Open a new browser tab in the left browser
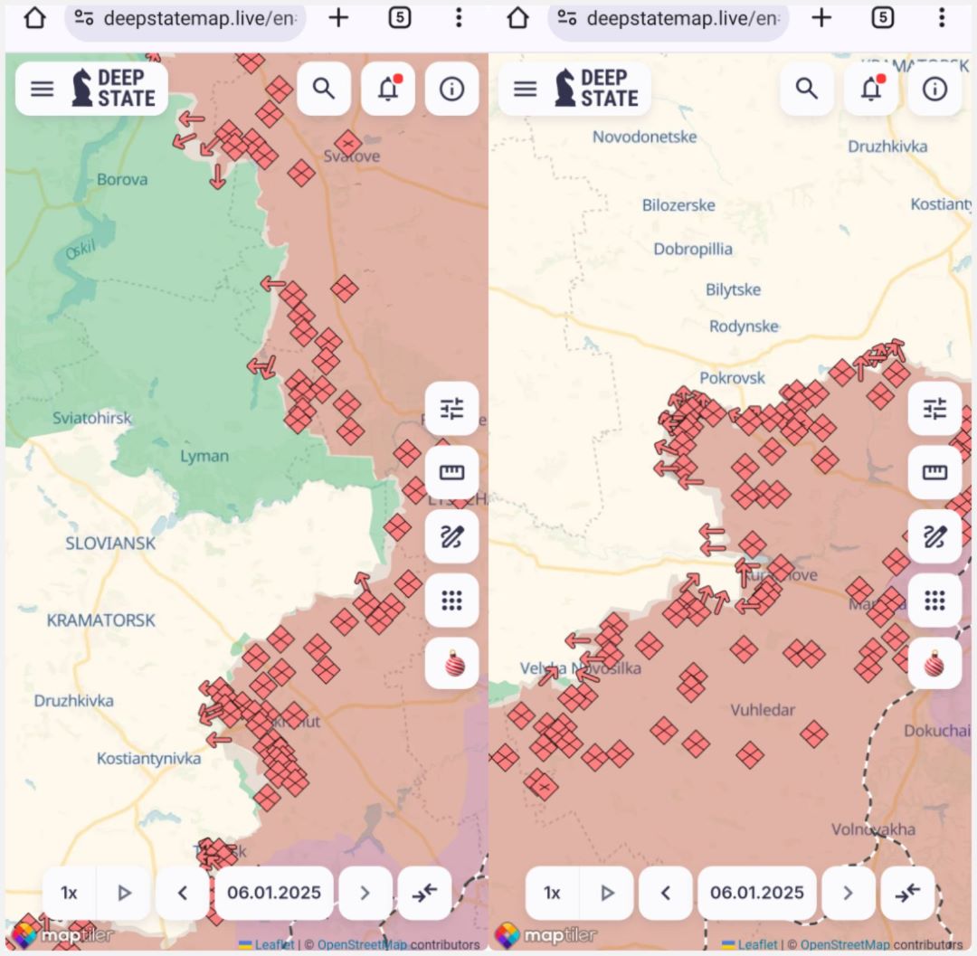This screenshot has width=977, height=956. point(338,18)
